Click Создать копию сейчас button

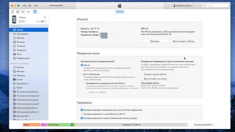pyautogui.click(x=155, y=74)
